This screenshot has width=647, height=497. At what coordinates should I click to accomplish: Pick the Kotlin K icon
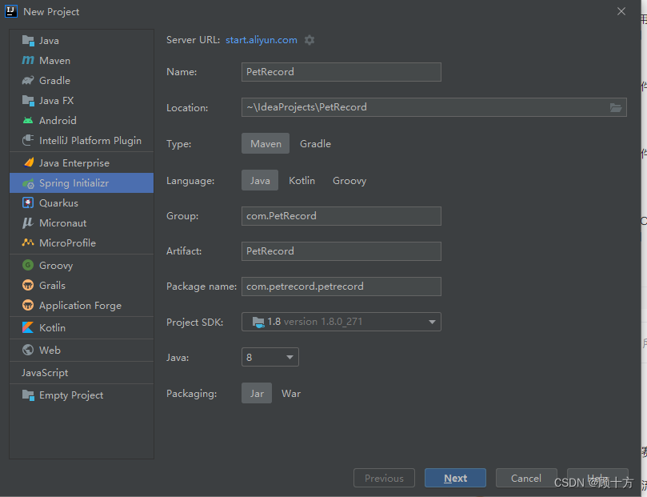(x=28, y=327)
